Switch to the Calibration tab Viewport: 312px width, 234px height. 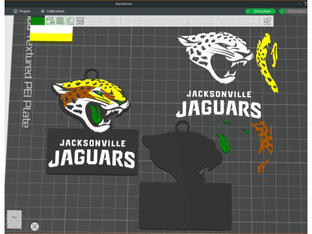click(x=53, y=11)
